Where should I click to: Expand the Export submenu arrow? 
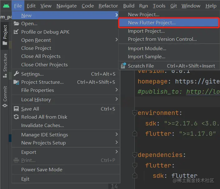click(116, 152)
